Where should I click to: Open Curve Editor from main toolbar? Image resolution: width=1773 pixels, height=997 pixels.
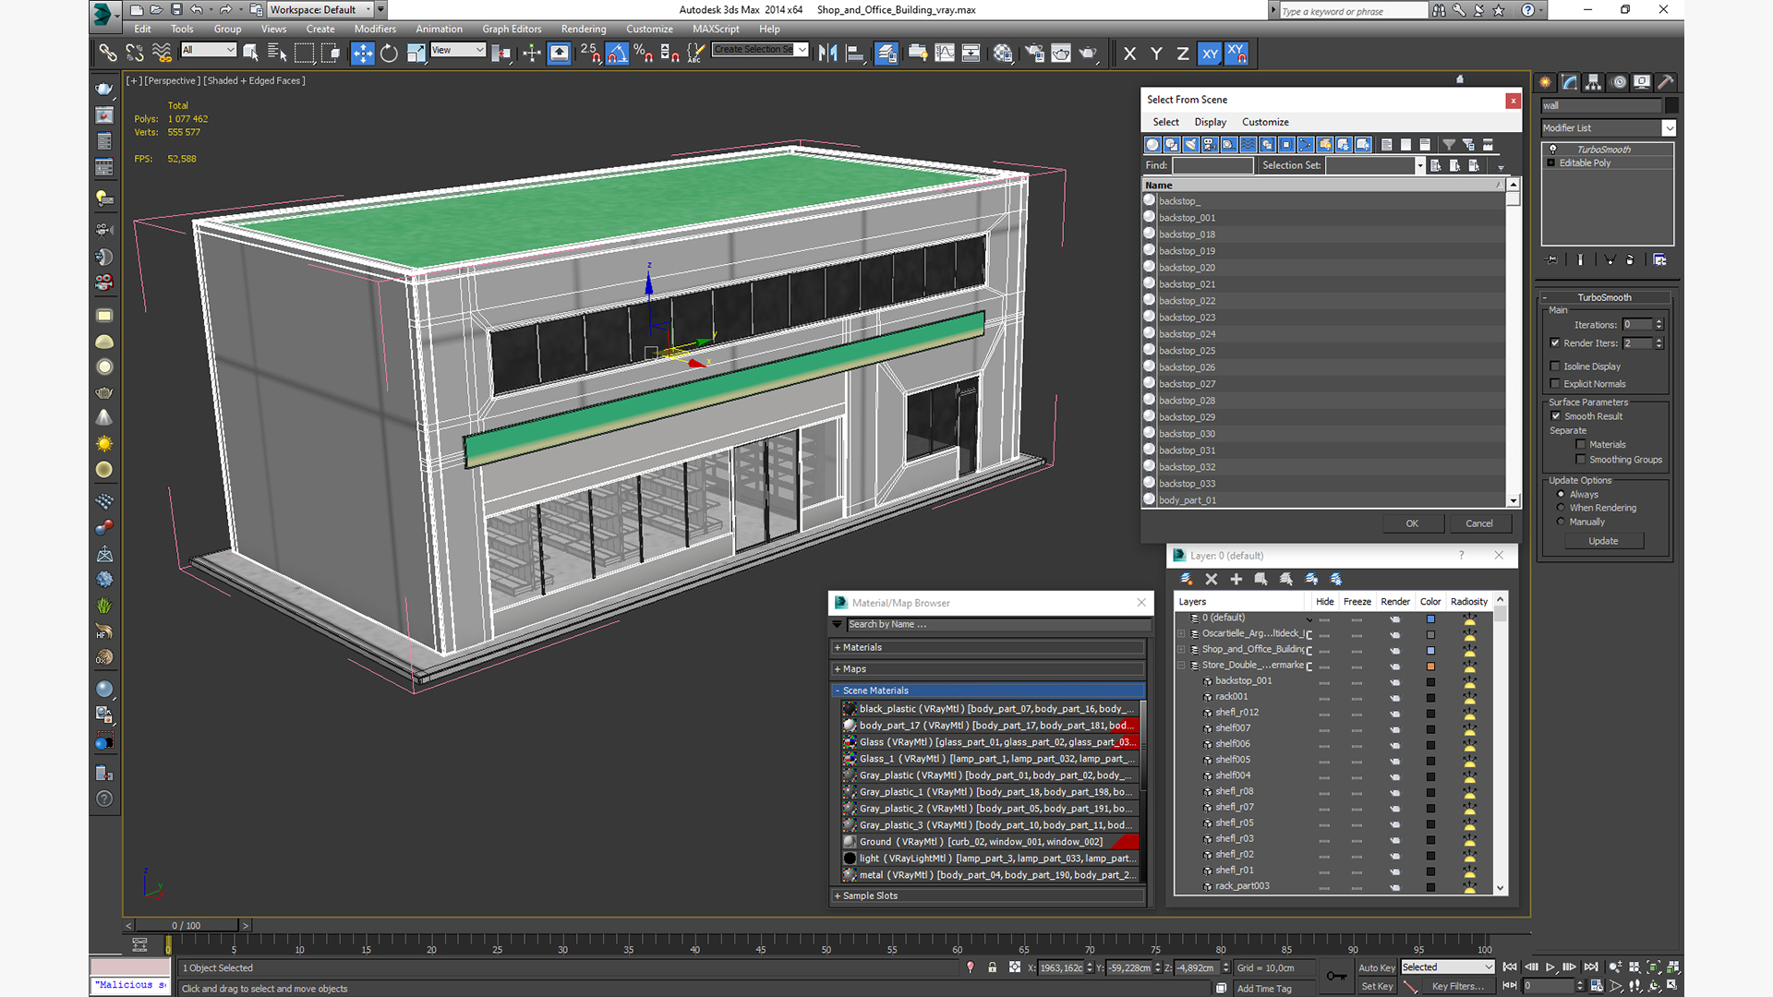point(945,54)
